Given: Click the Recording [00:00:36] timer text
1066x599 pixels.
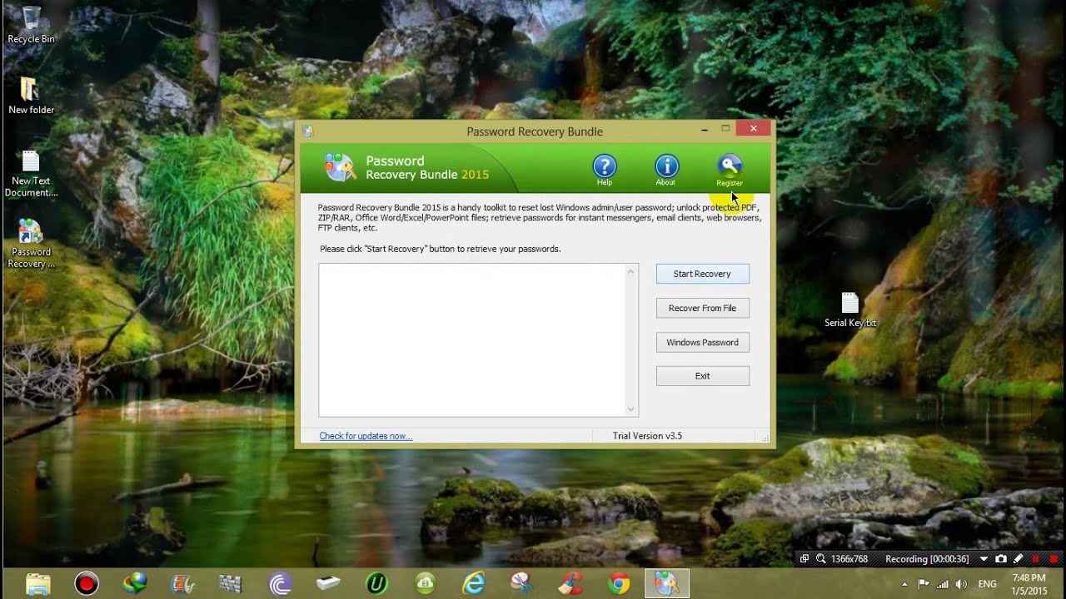Looking at the screenshot, I should pyautogui.click(x=927, y=559).
